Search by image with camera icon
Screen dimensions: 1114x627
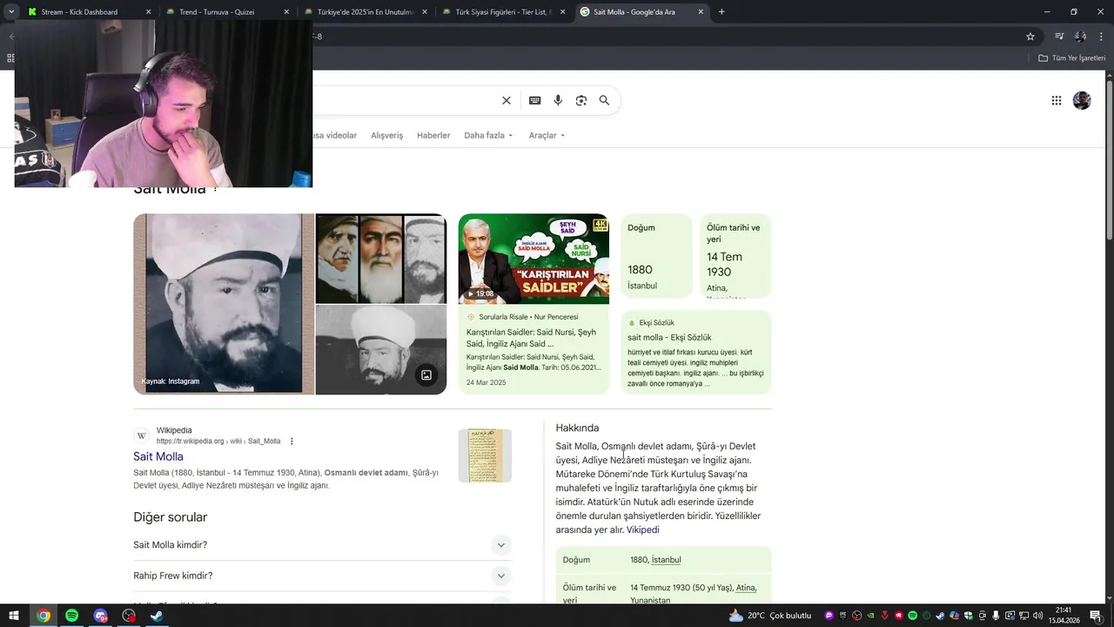pyautogui.click(x=581, y=100)
